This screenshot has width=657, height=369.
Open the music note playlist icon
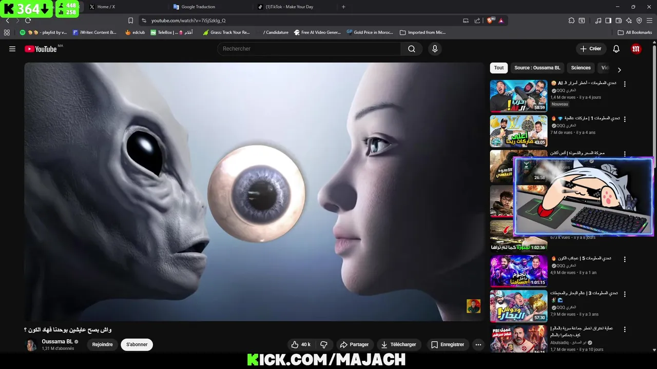(x=598, y=20)
